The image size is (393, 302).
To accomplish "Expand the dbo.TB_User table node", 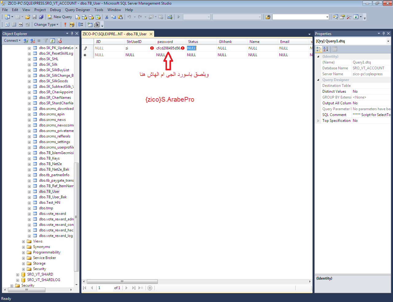I will point(29,192).
